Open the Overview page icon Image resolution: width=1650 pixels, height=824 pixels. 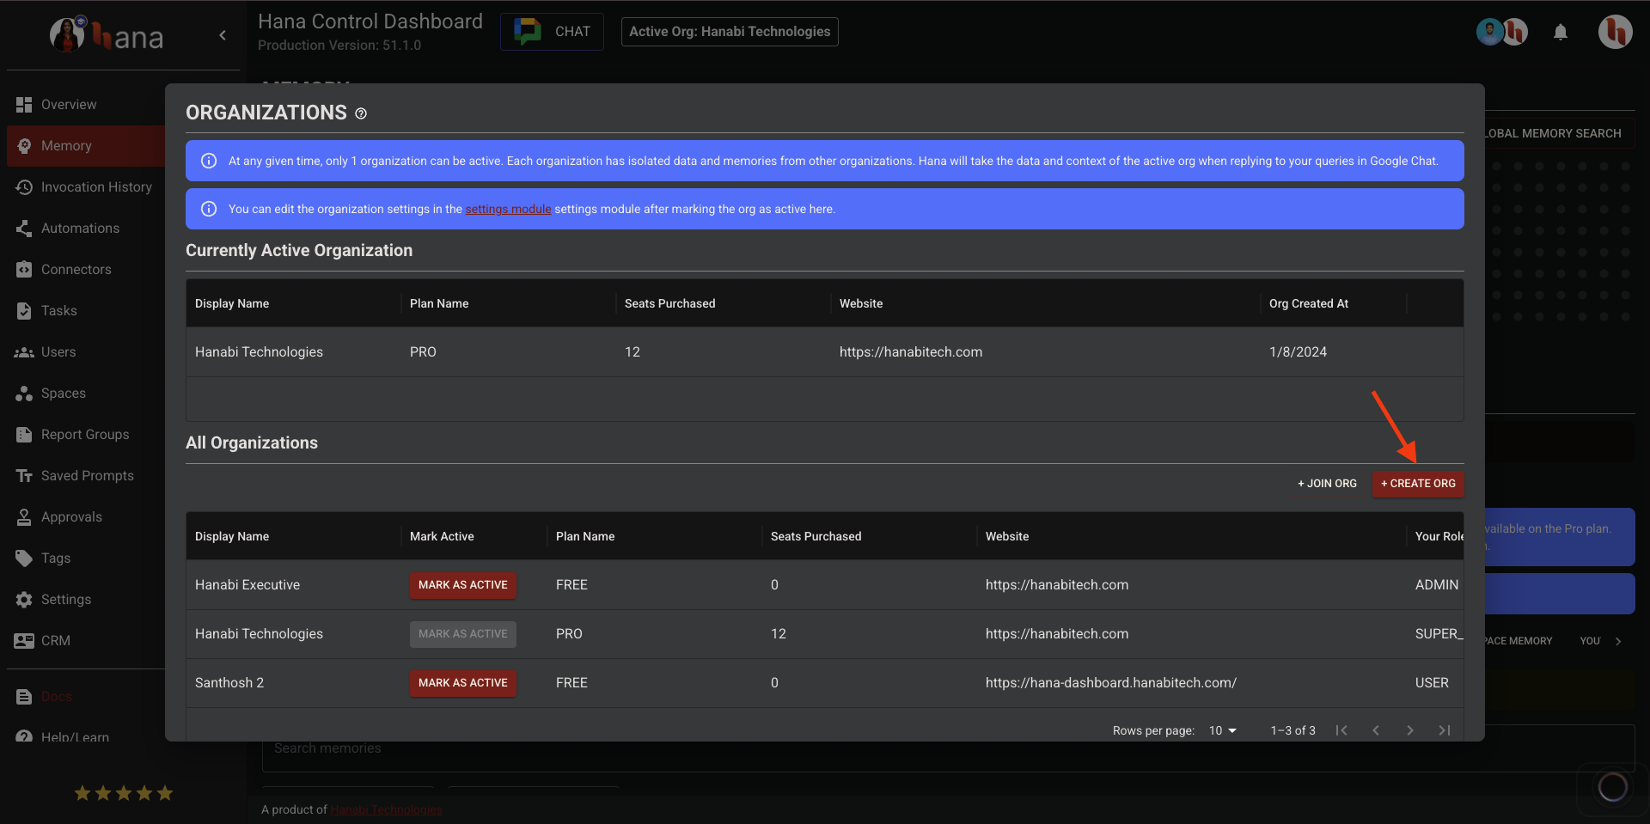[24, 105]
